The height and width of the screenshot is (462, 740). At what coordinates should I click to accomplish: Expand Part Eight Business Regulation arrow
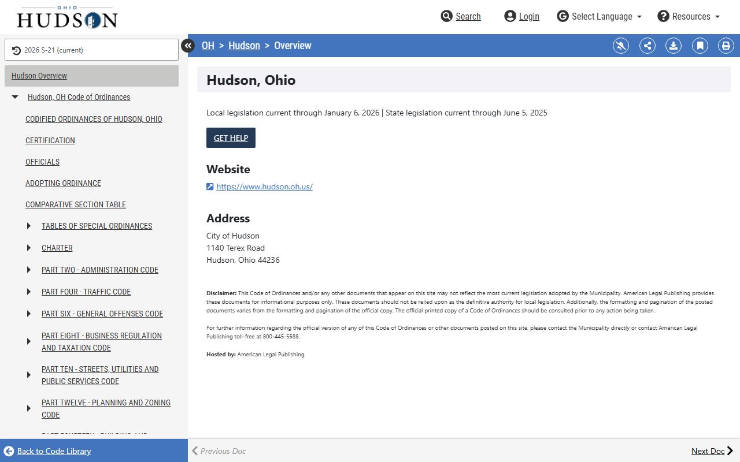click(29, 341)
